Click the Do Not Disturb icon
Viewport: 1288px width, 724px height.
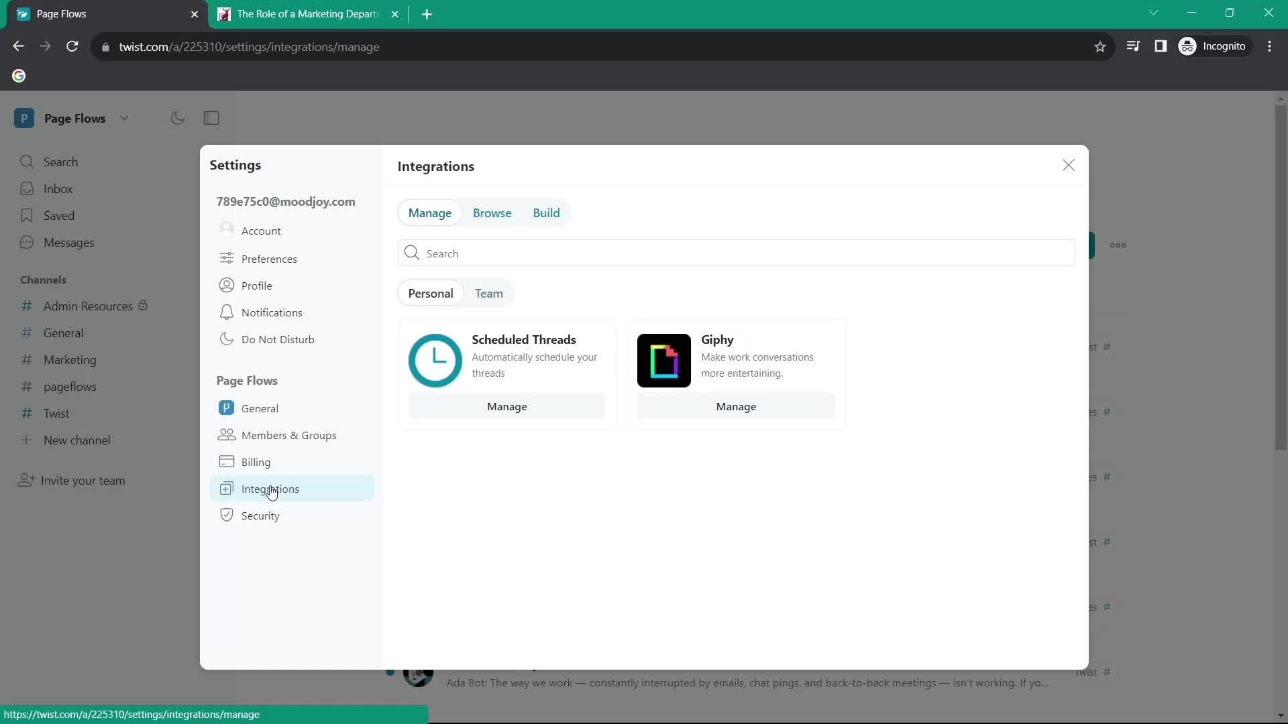(227, 339)
